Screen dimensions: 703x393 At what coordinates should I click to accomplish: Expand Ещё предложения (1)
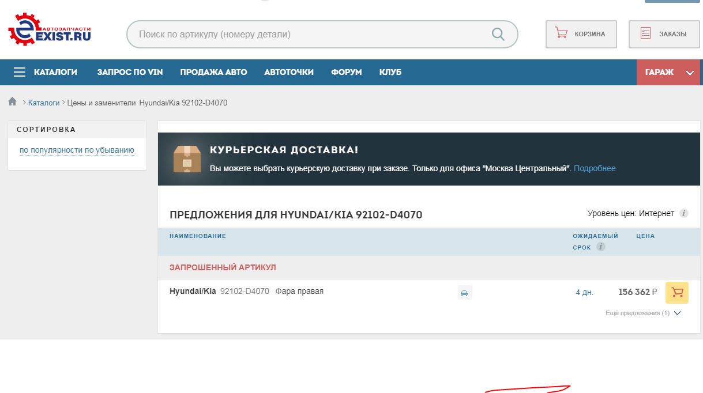(x=643, y=313)
